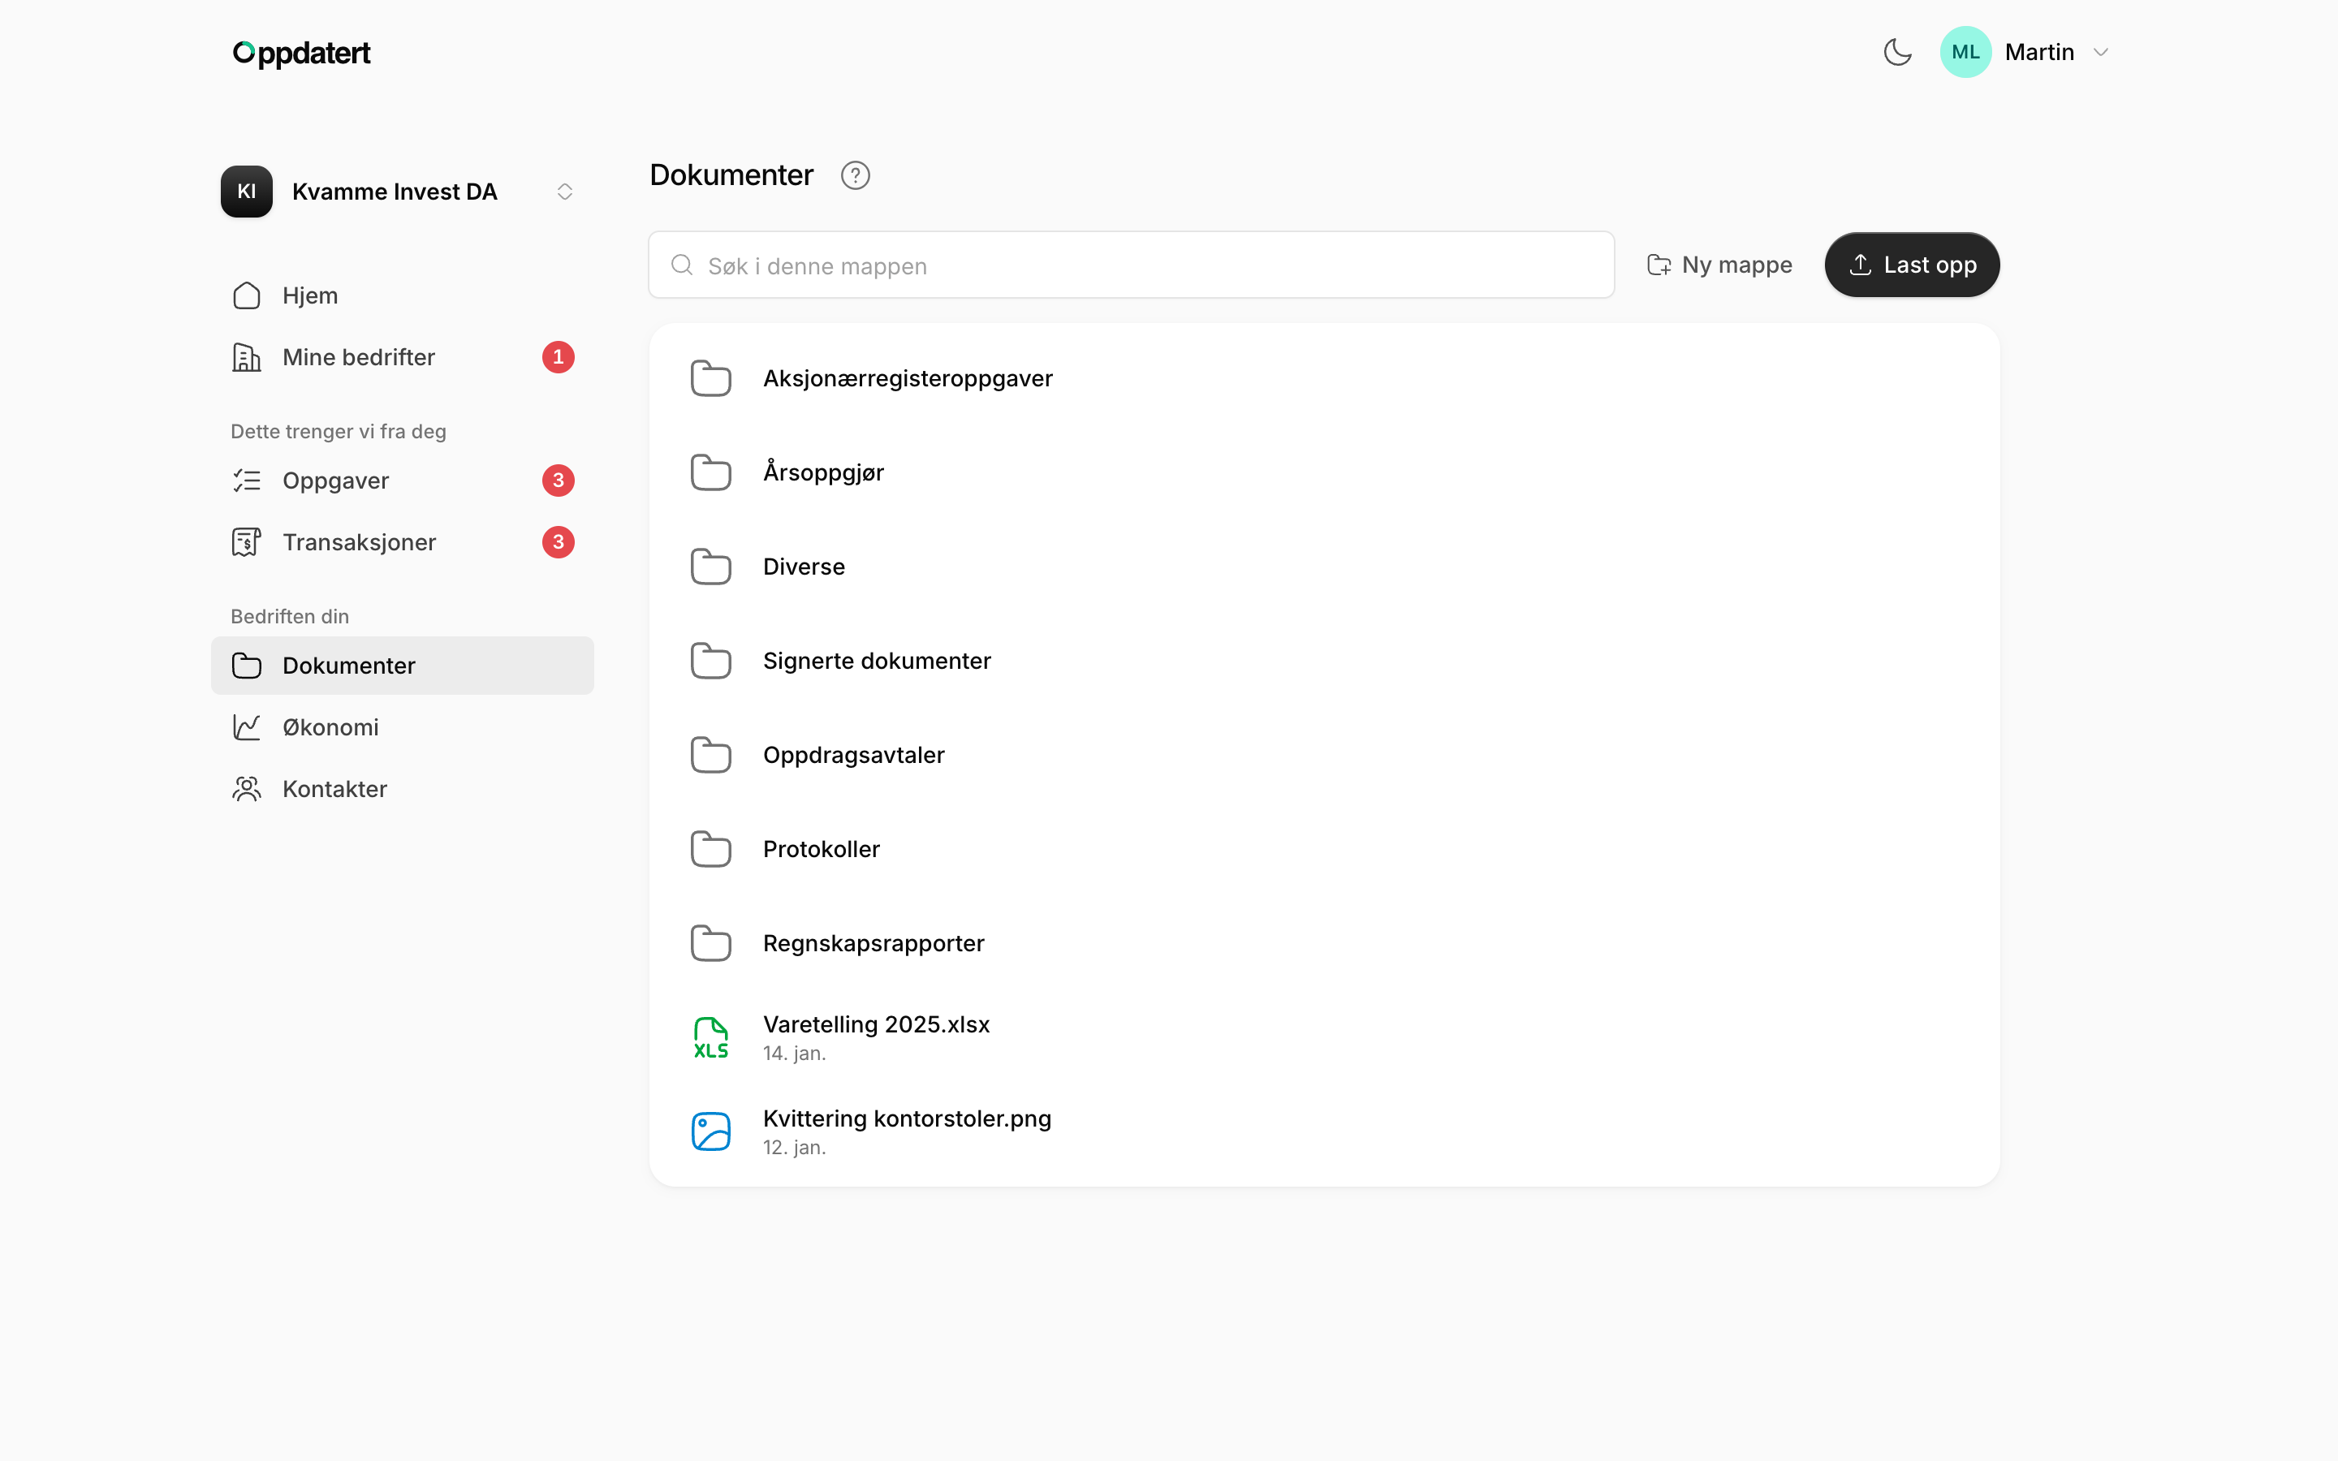Click the Oppgaver red count badge

click(x=559, y=481)
